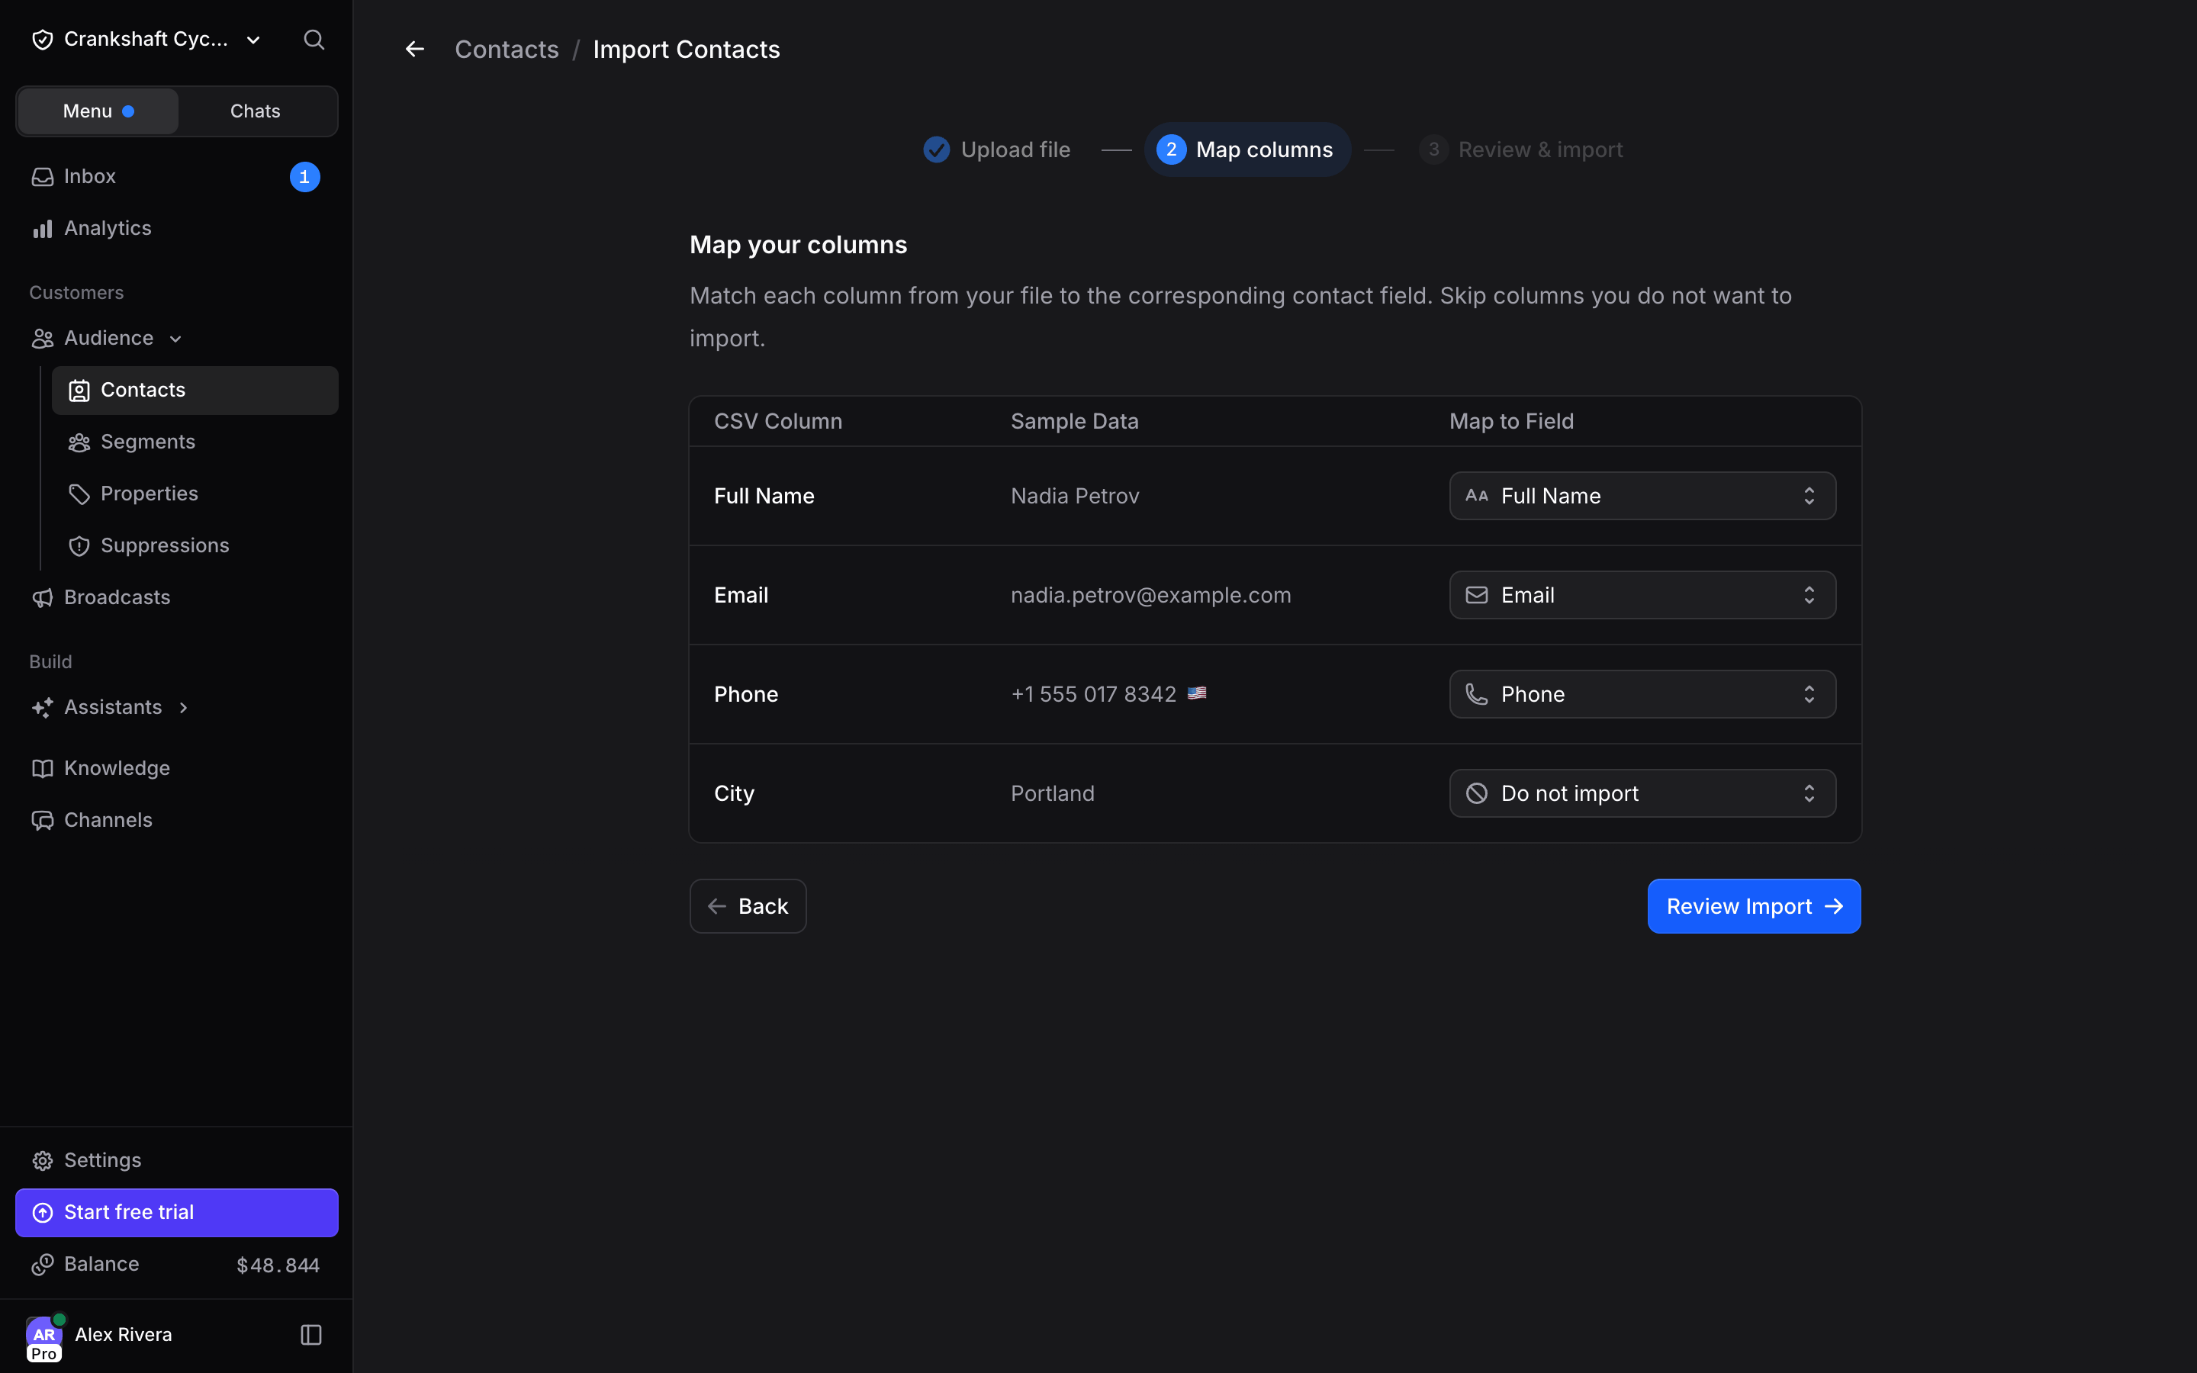Click the Crankshaft shield logo icon
2197x1373 pixels.
[42, 40]
